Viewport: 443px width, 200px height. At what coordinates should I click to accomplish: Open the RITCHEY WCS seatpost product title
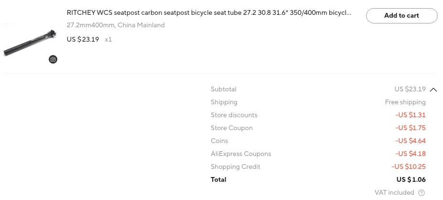coord(209,13)
